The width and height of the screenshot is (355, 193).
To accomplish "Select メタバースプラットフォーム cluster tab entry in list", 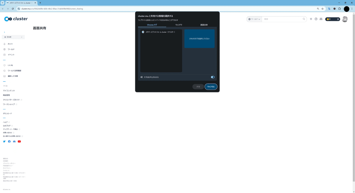I will pyautogui.click(x=161, y=32).
